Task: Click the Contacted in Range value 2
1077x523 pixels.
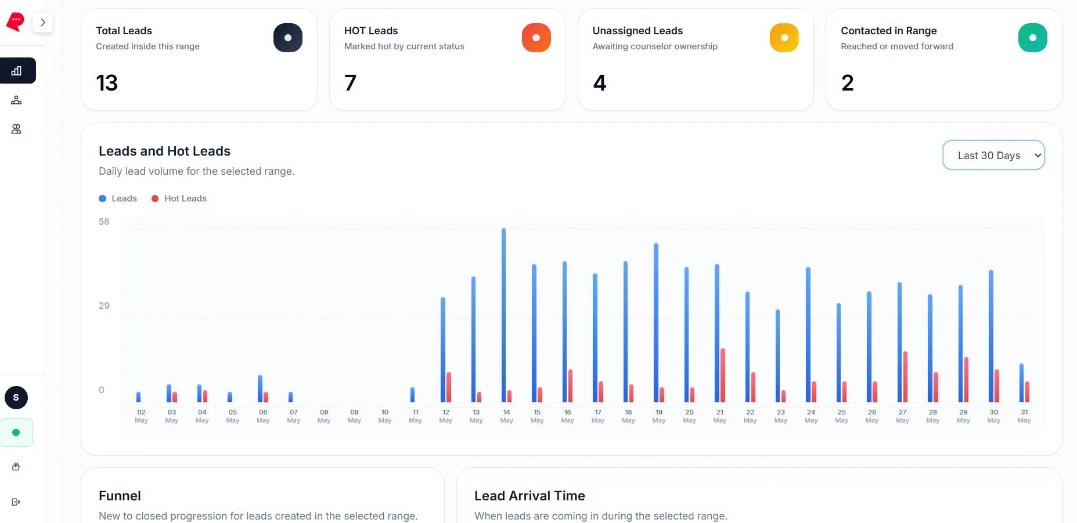Action: [x=848, y=83]
